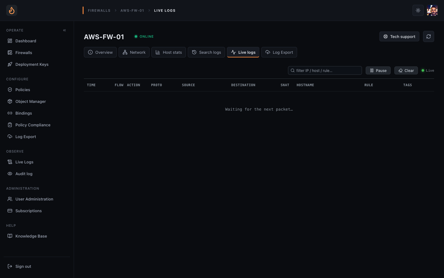
Task: Click the DESTINATION column header
Action: (x=243, y=85)
